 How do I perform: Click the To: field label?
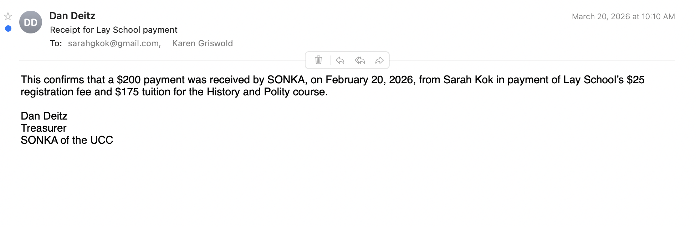click(x=56, y=43)
